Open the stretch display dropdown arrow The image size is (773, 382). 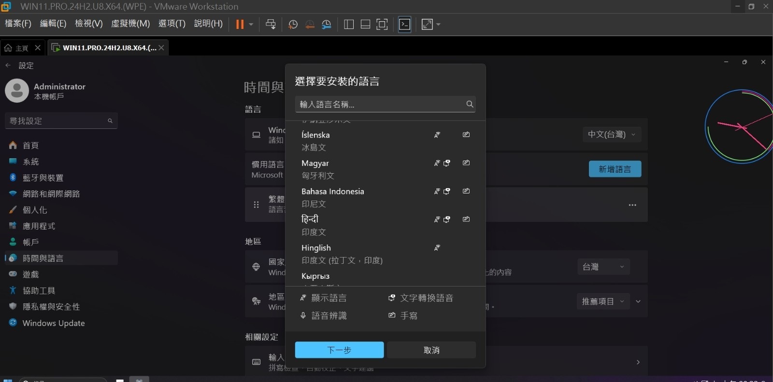[x=438, y=24]
